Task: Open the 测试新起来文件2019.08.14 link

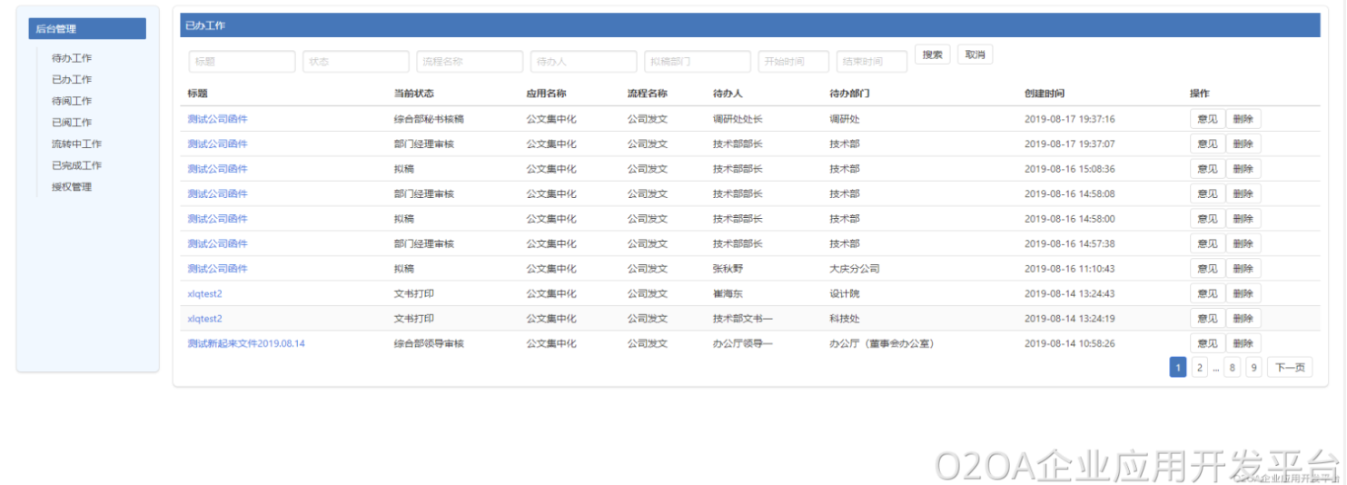Action: pyautogui.click(x=246, y=343)
